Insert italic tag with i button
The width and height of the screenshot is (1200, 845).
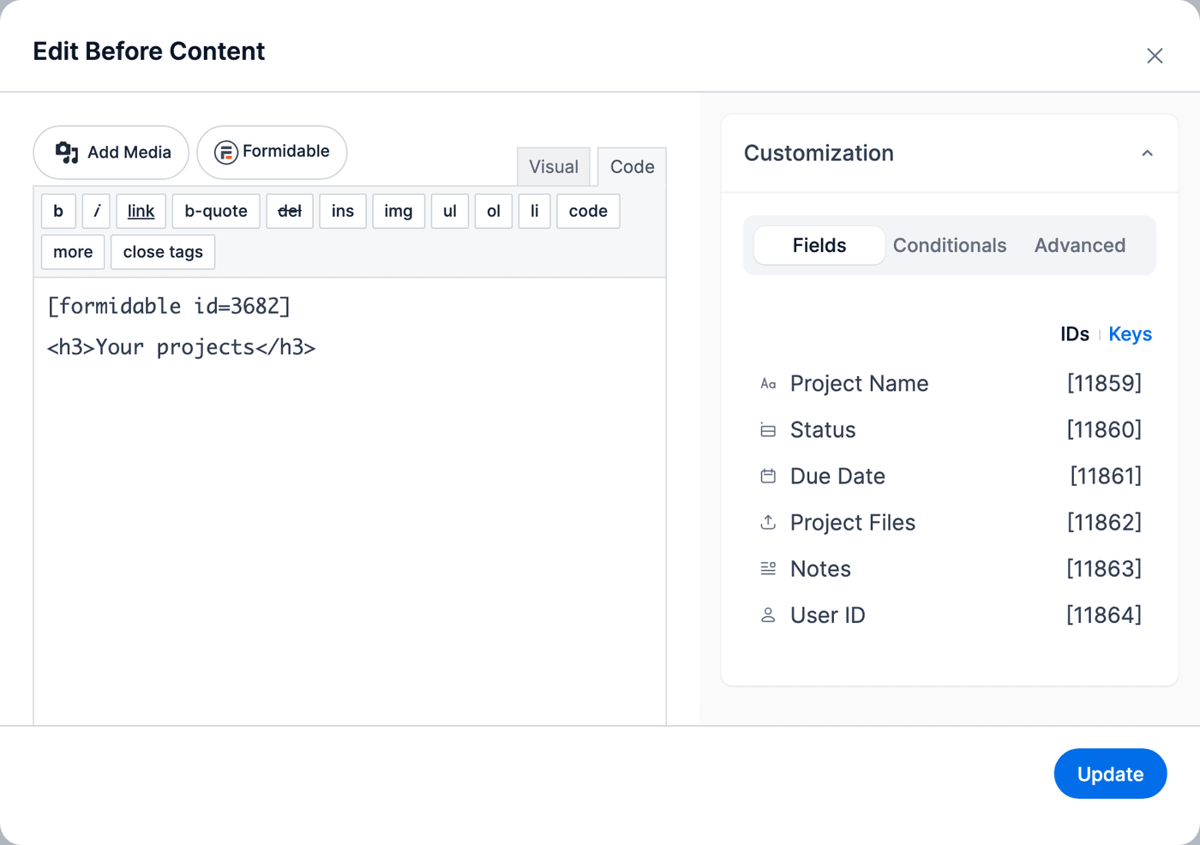tap(96, 211)
